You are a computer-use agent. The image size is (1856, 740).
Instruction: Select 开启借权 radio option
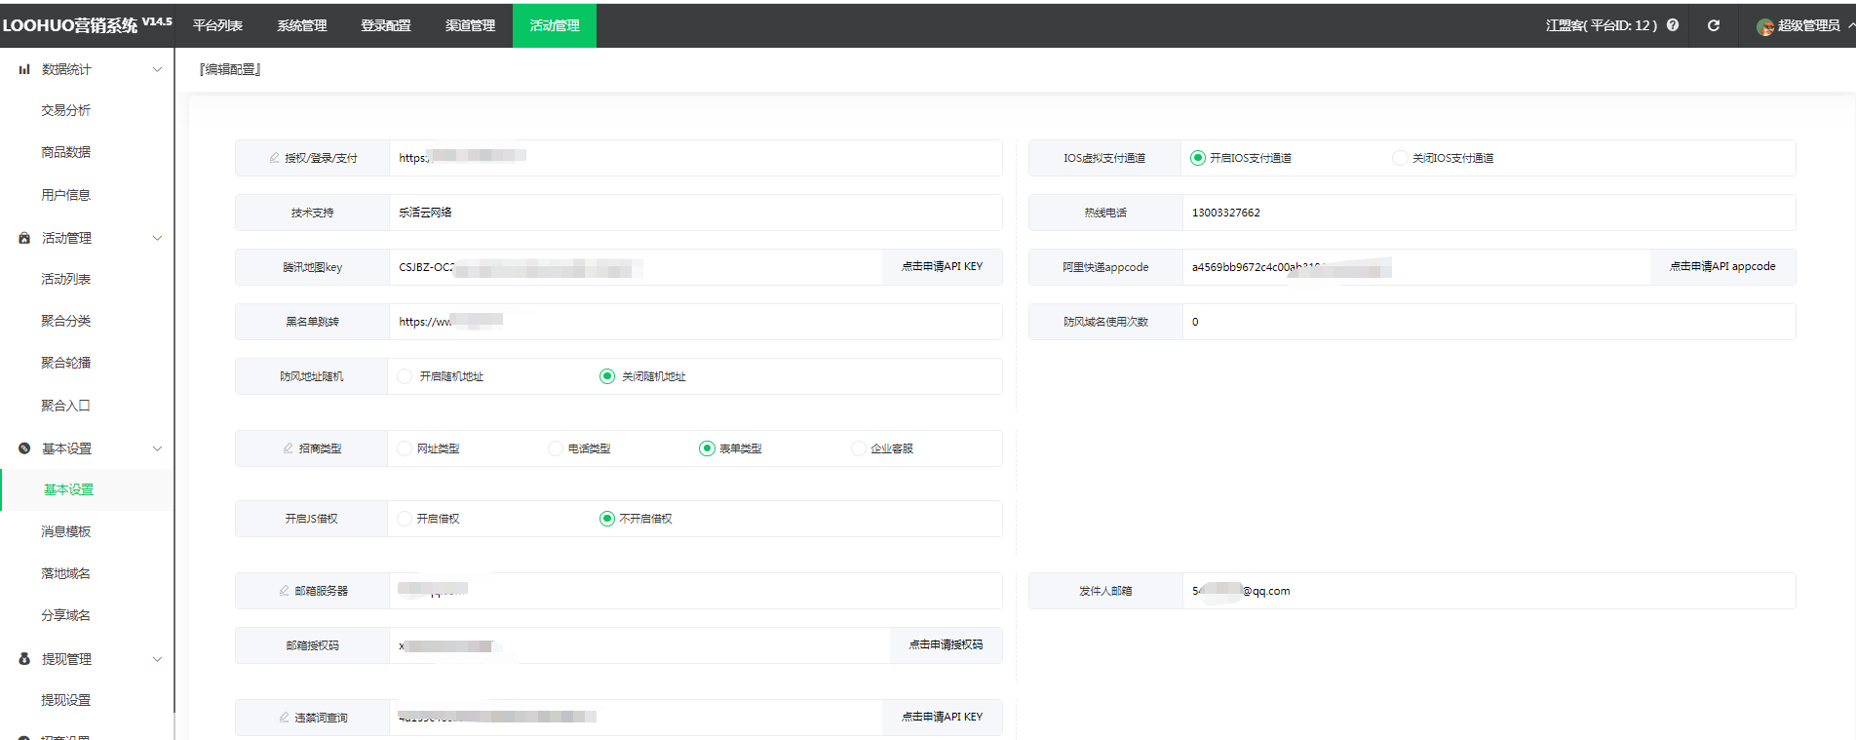click(405, 519)
